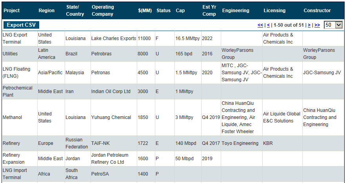Select the '2022' completion year cell

tap(211, 38)
